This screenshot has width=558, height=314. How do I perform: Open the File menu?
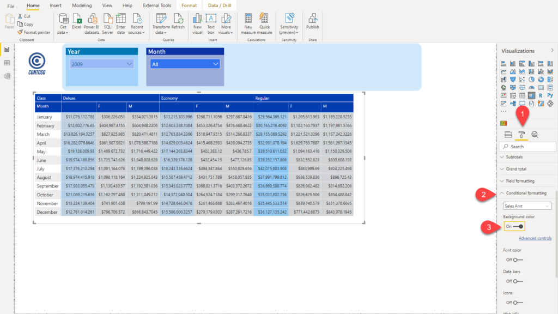coord(11,6)
